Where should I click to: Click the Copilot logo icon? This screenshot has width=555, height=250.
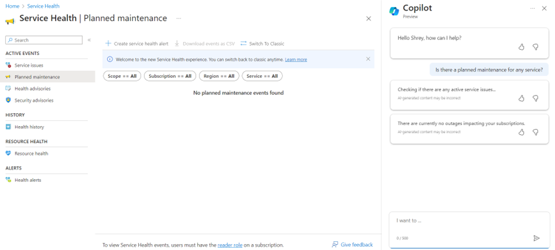coord(394,11)
